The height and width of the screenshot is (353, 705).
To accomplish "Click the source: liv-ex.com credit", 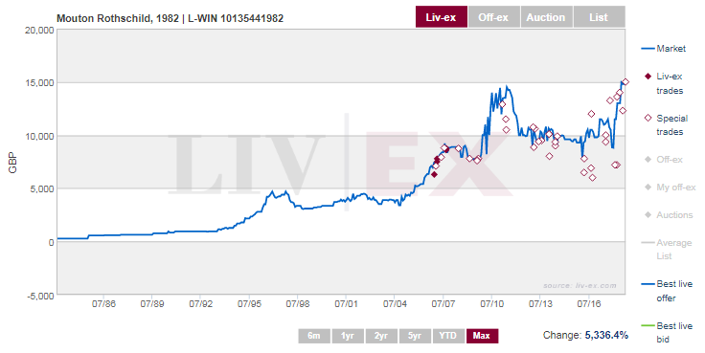I will [x=580, y=285].
